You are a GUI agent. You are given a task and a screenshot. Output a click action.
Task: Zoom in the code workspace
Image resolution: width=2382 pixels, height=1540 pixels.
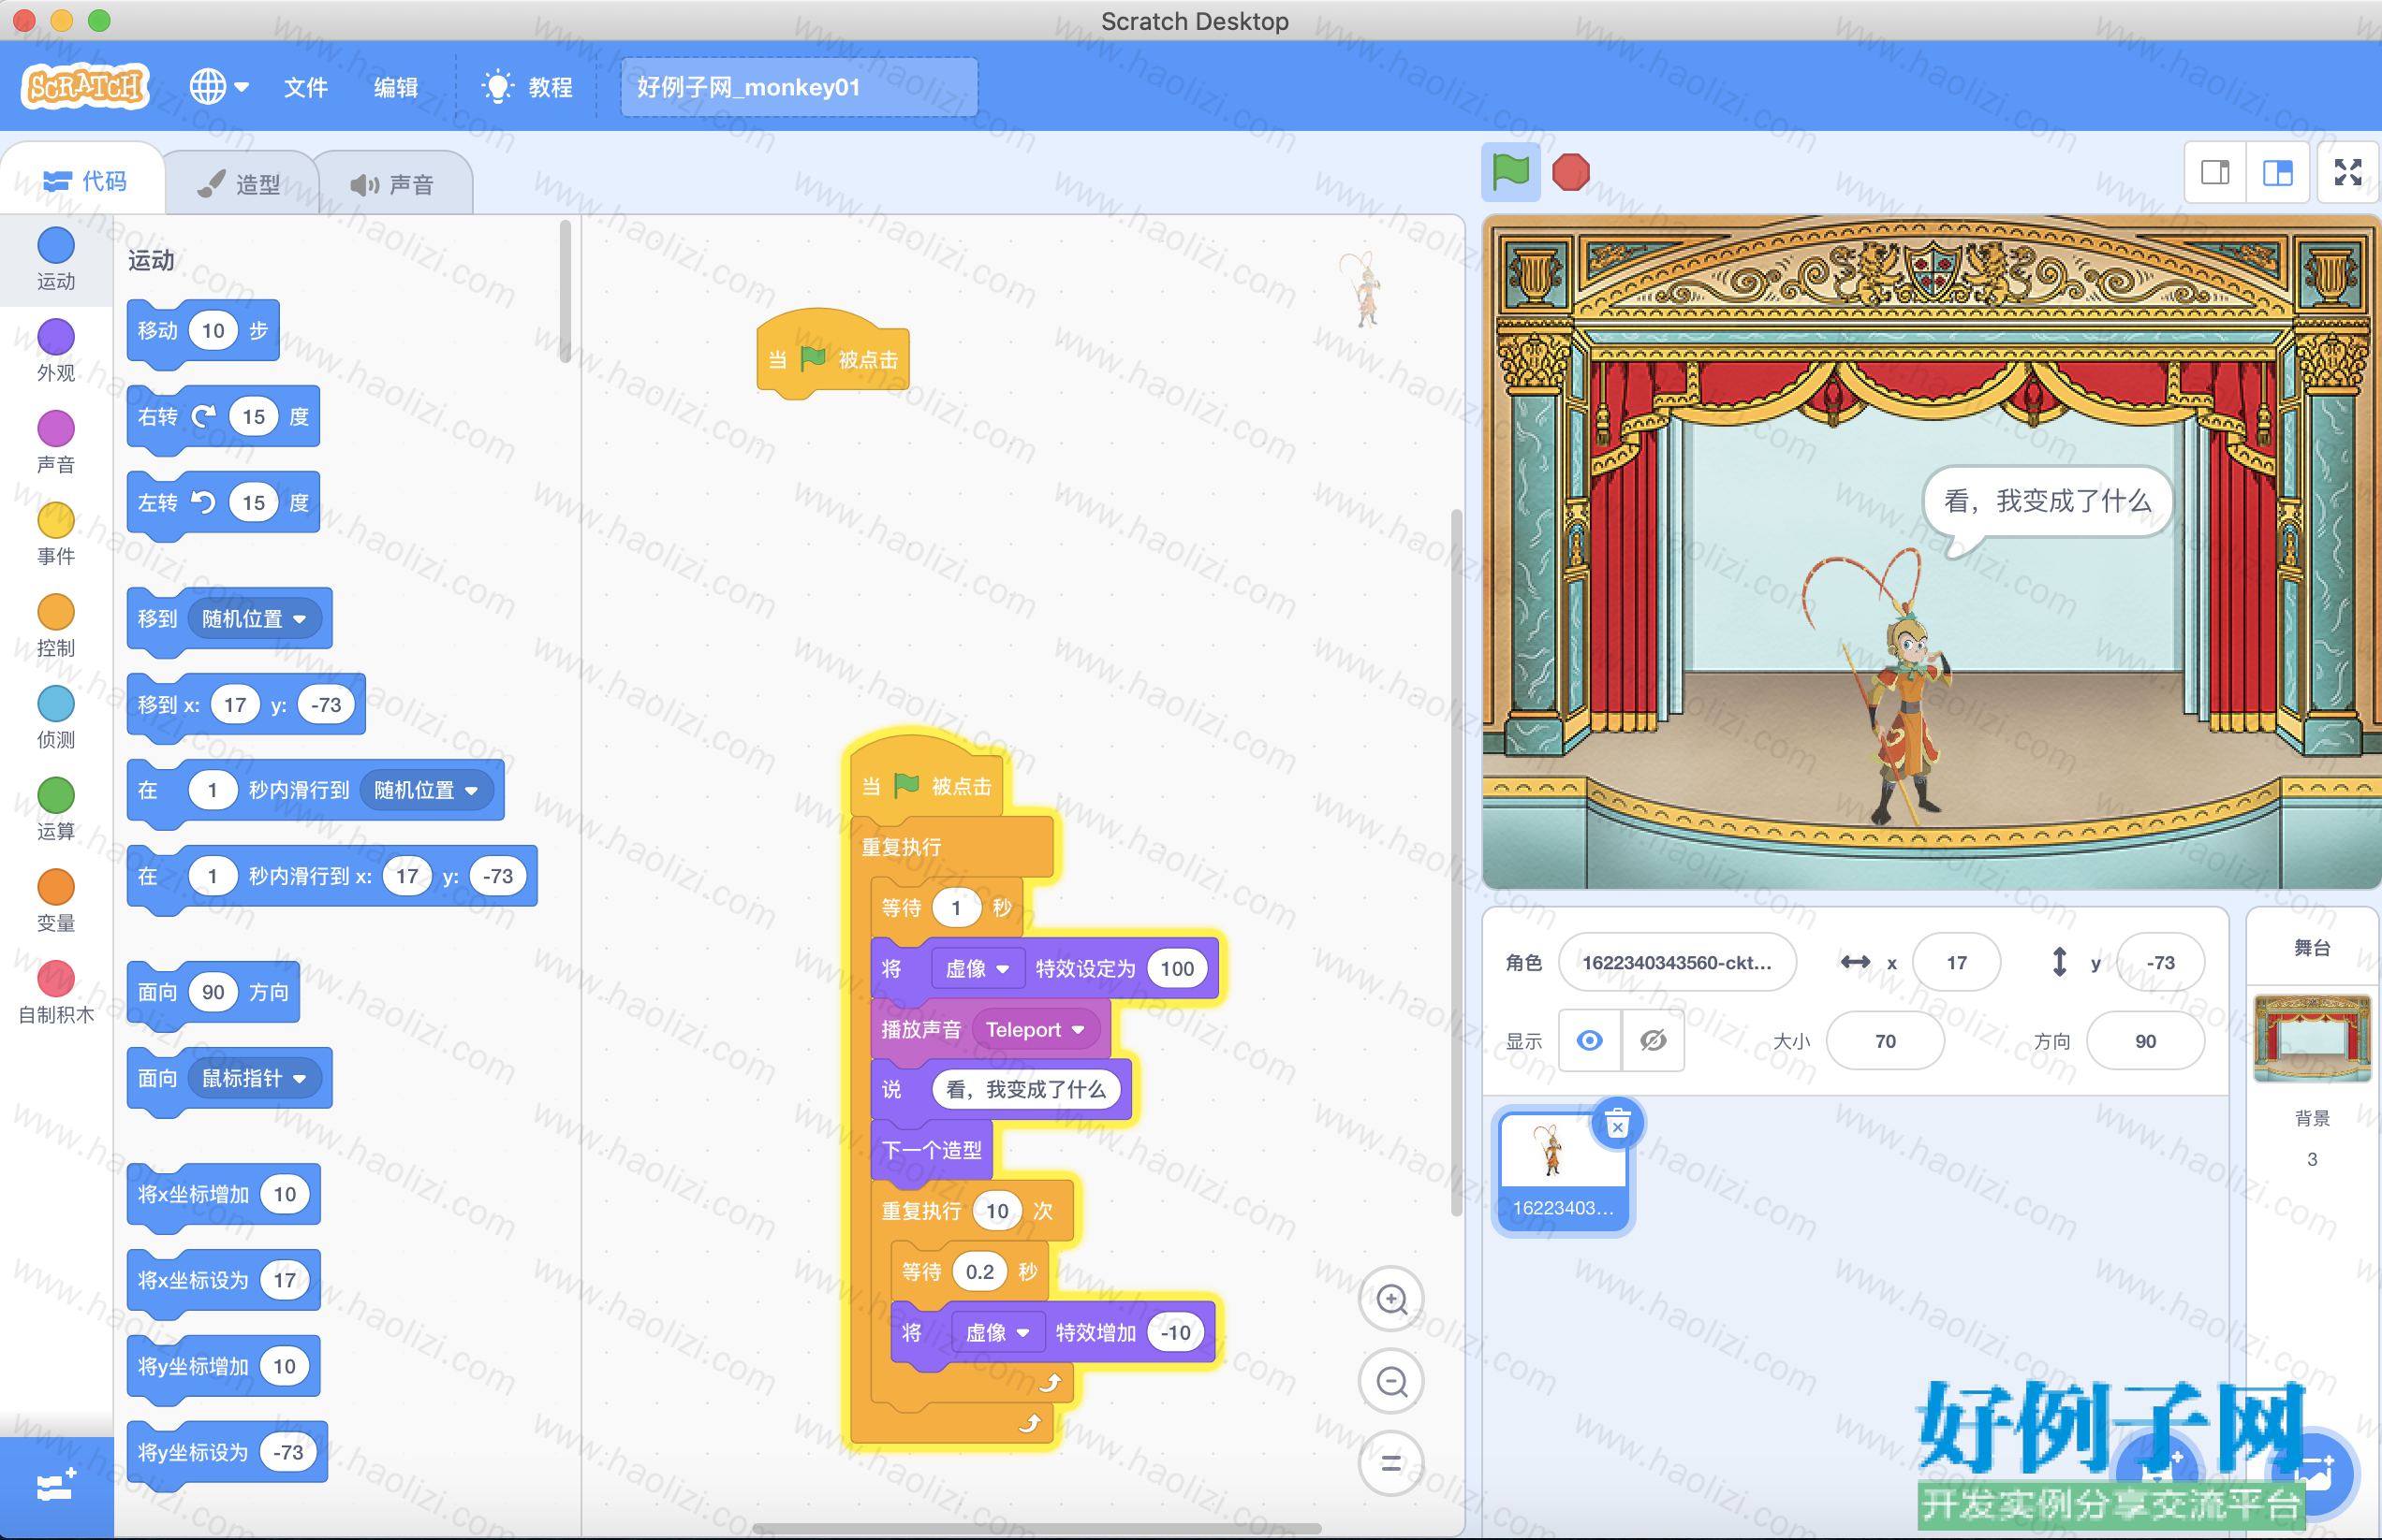pos(1391,1299)
